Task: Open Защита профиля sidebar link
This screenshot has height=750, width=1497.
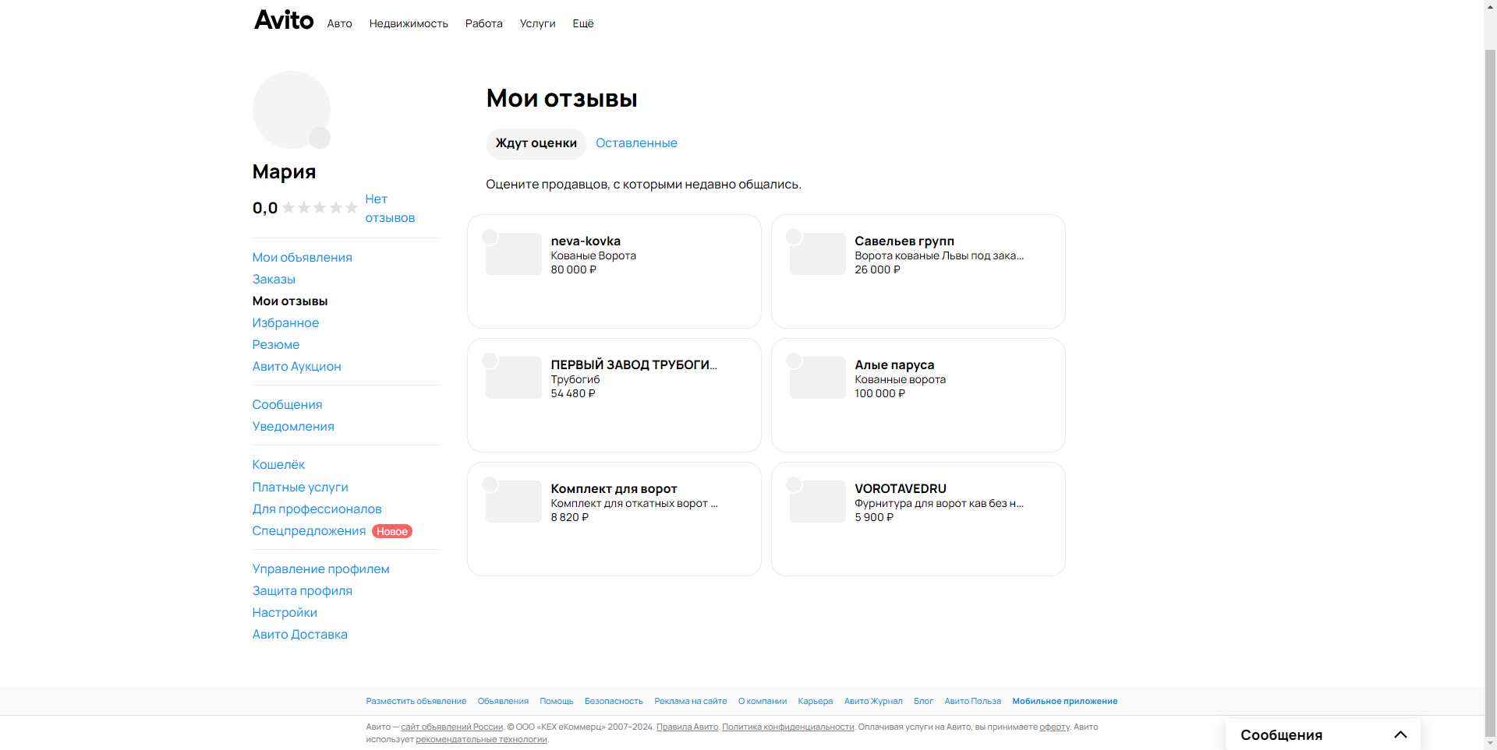Action: (302, 590)
